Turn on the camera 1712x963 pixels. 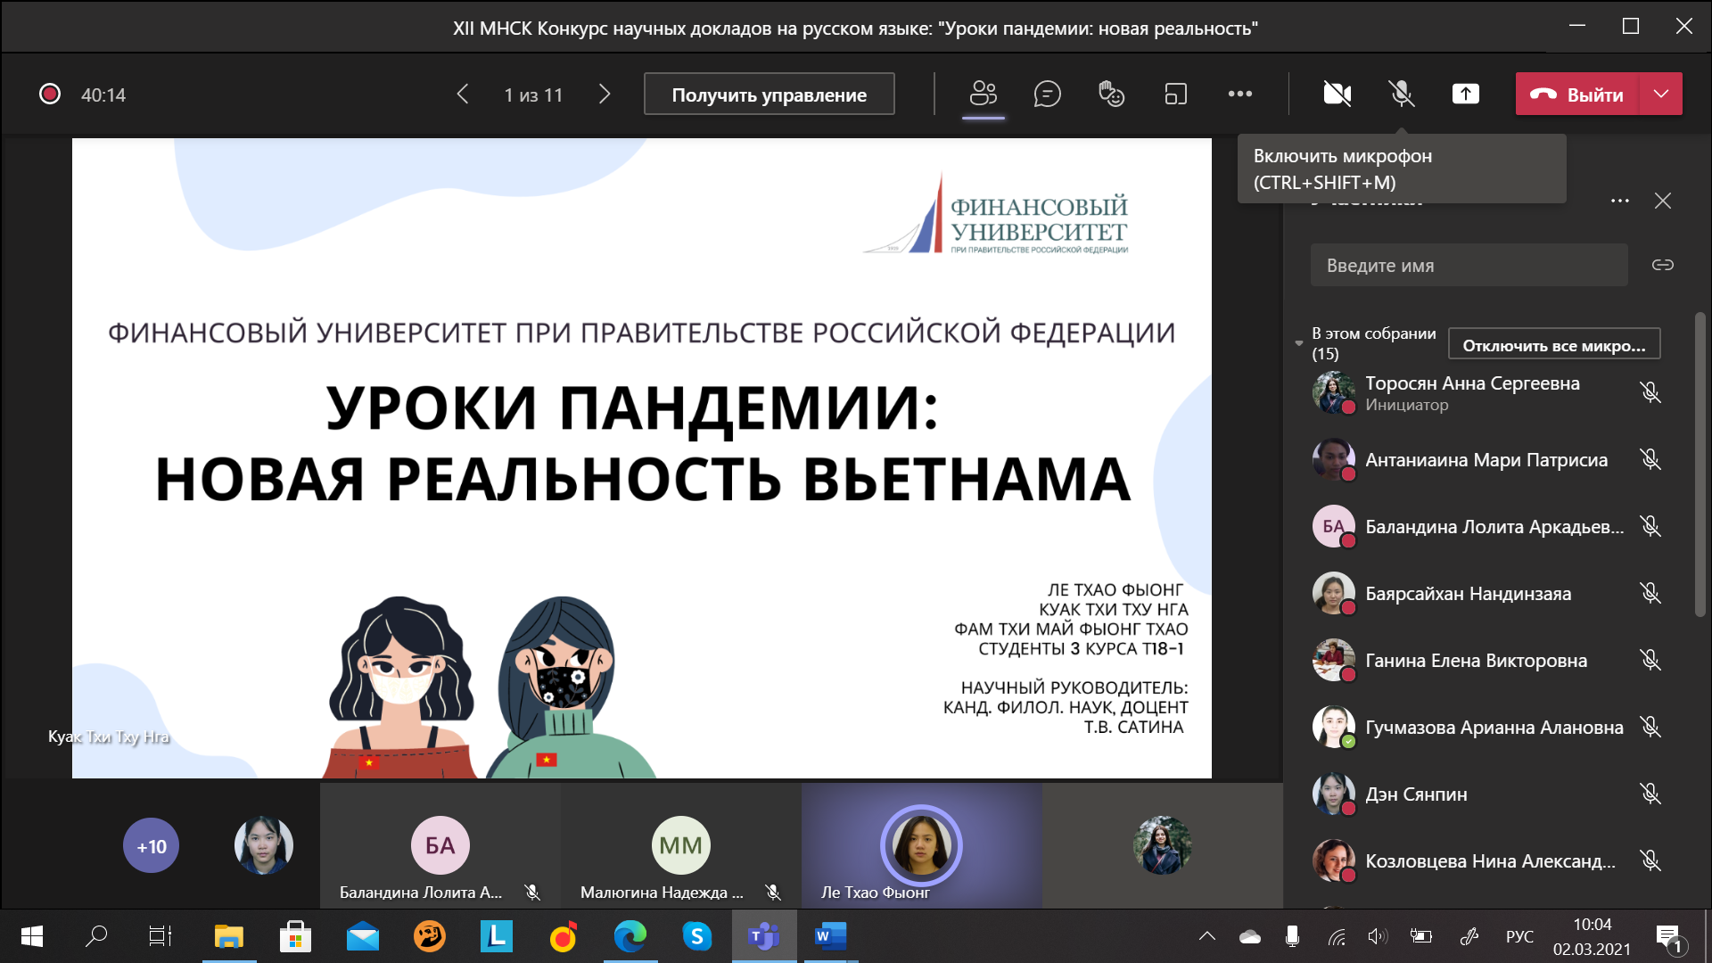[1337, 94]
